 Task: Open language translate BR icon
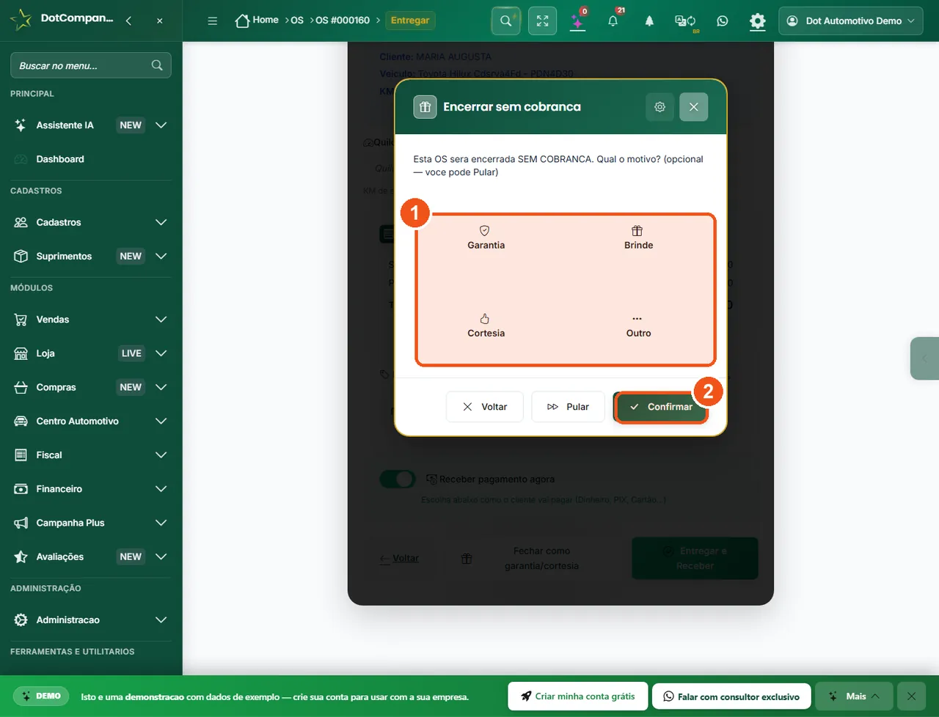(685, 21)
